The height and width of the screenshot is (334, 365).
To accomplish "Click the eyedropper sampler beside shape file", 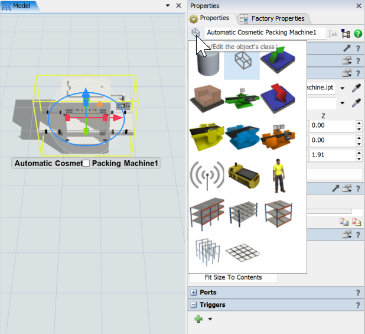I will click(x=357, y=87).
